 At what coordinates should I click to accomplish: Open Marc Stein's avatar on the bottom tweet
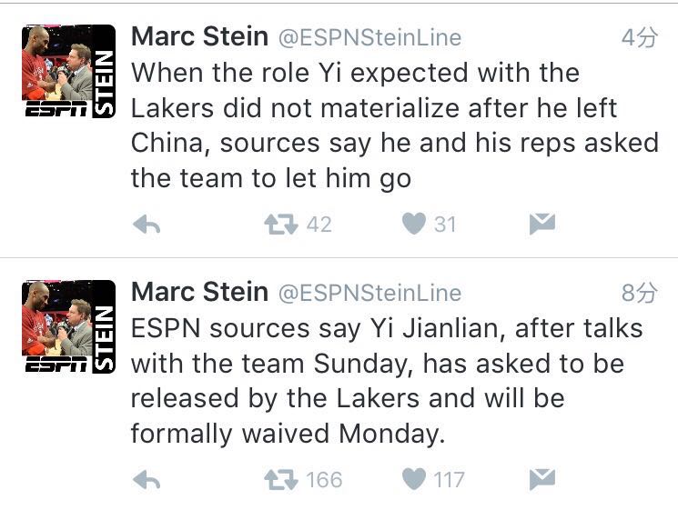point(68,327)
